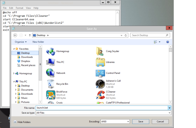Open the Organize dropdown menu
Viewport: 196px width, 128px height.
[21, 42]
